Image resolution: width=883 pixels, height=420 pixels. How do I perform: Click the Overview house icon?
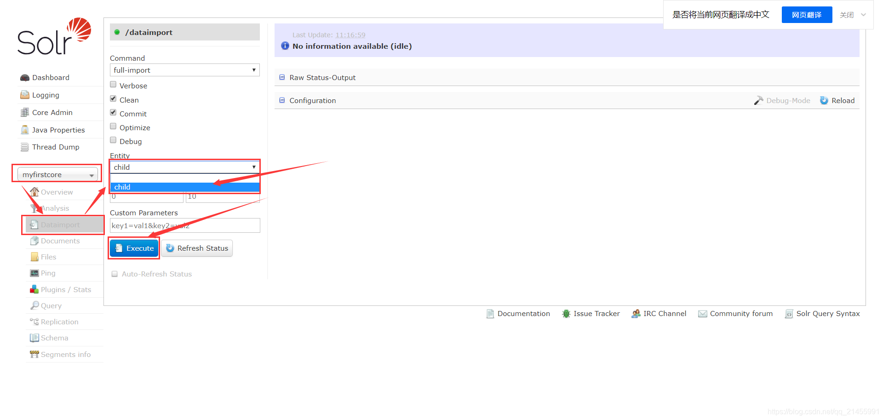click(34, 192)
